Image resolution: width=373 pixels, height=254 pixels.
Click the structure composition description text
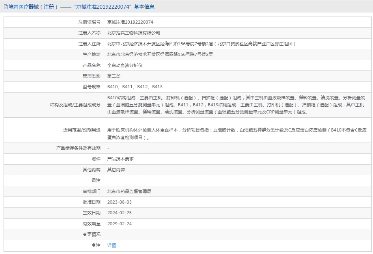[236, 105]
